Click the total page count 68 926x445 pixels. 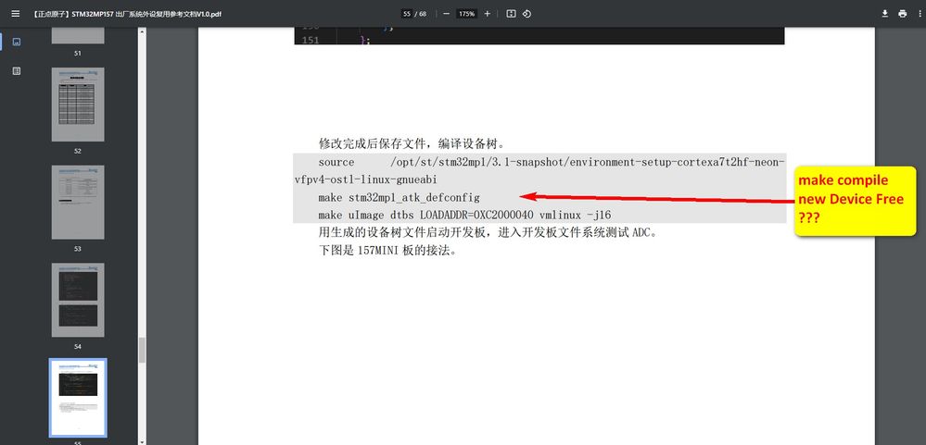[x=423, y=14]
